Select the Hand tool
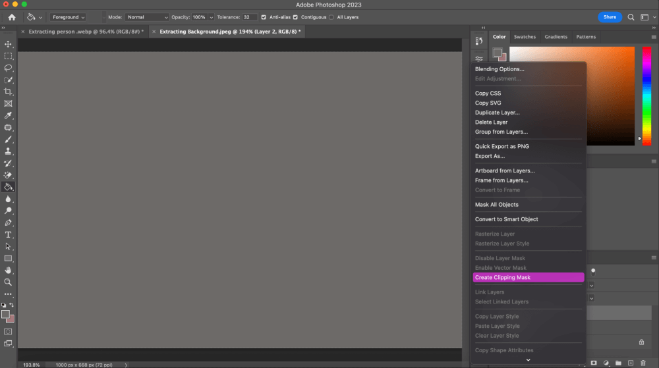659x368 pixels. tap(9, 270)
